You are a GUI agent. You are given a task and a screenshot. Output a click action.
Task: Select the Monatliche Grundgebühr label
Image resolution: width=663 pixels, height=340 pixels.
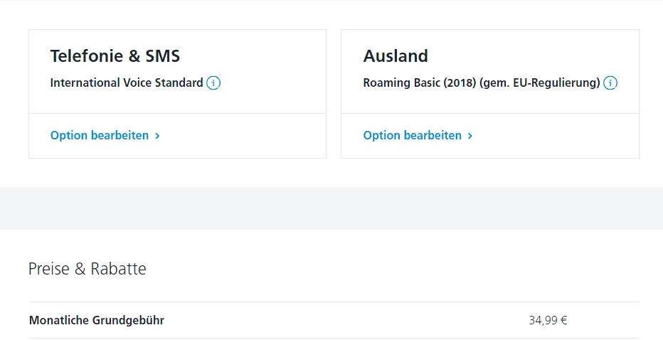coord(97,320)
